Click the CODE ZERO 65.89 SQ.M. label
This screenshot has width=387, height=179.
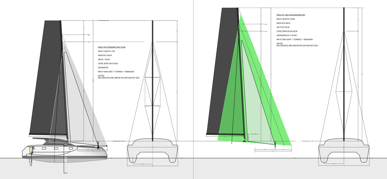coord(287,31)
